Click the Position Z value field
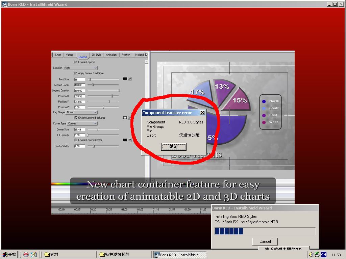 pyautogui.click(x=80, y=107)
